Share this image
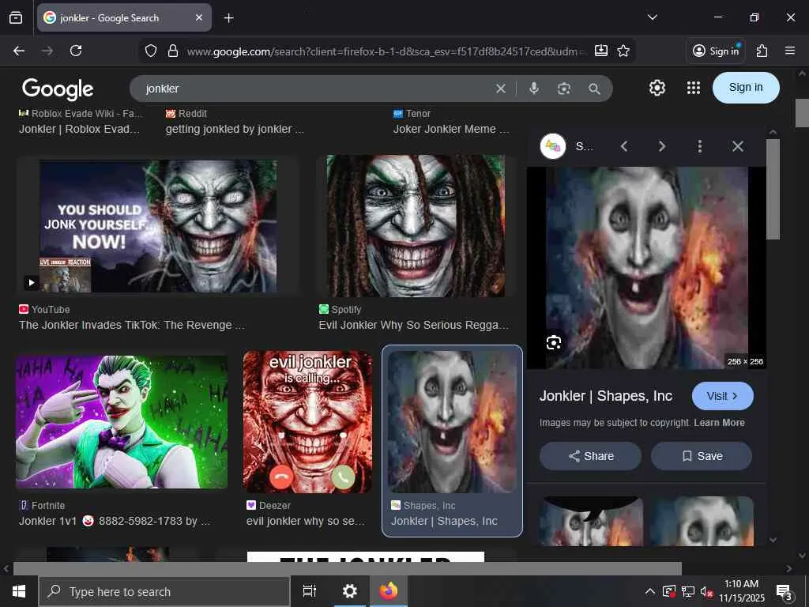The height and width of the screenshot is (607, 809). tap(591, 456)
